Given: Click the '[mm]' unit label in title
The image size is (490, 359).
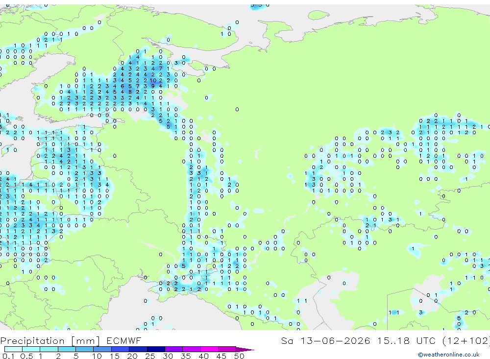Looking at the screenshot, I should click(x=85, y=341).
